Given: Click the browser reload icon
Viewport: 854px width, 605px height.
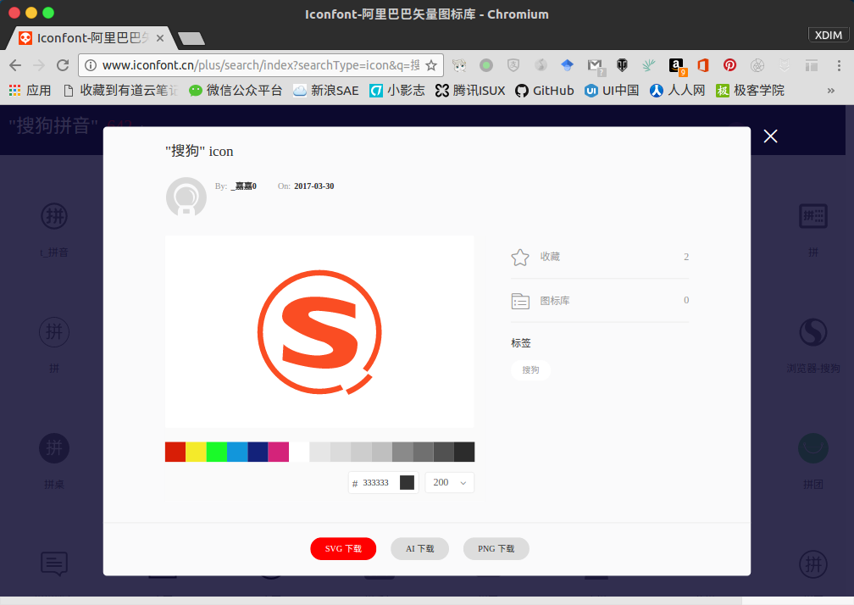Looking at the screenshot, I should [63, 65].
